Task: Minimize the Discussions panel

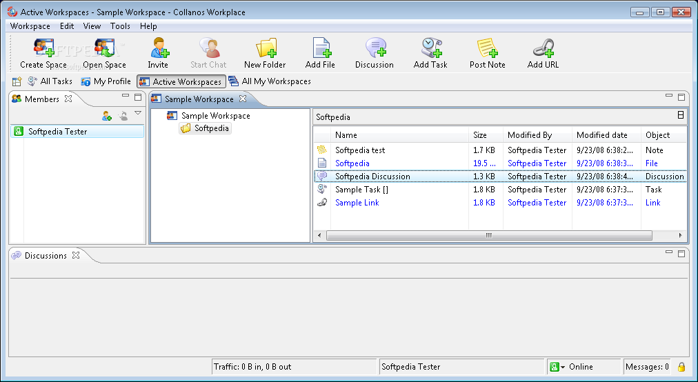Action: [668, 252]
